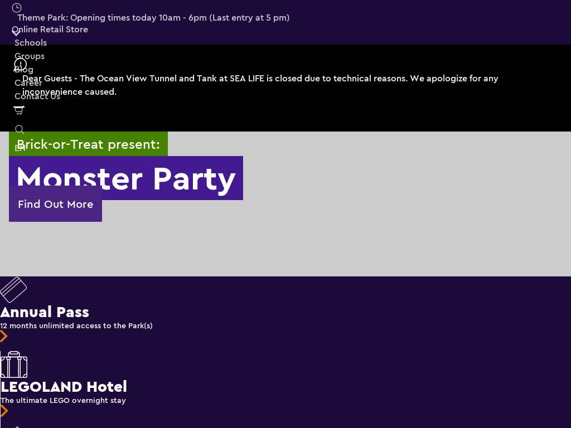The height and width of the screenshot is (428, 571).
Task: Click the LEGOLAND Hotel suitcase icon
Action: coord(14,364)
